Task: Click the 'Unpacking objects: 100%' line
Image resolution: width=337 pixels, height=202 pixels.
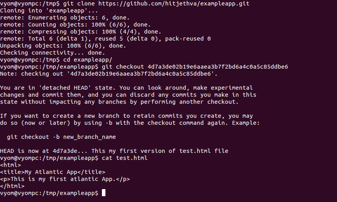Action: pyautogui.click(x=63, y=46)
